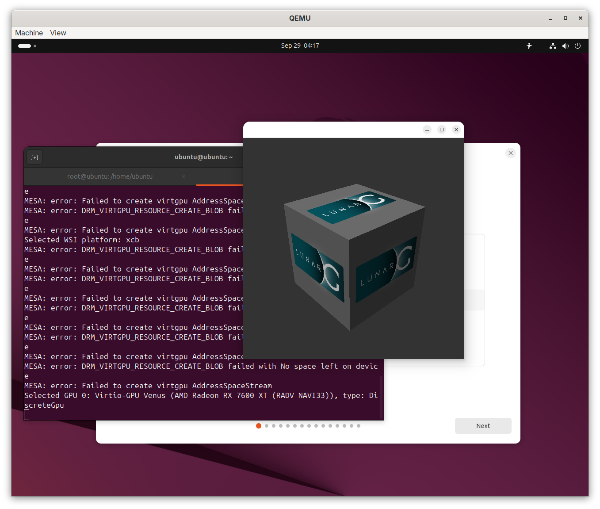This screenshot has height=509, width=600.
Task: Open the View menu in QEMU
Action: [x=58, y=33]
